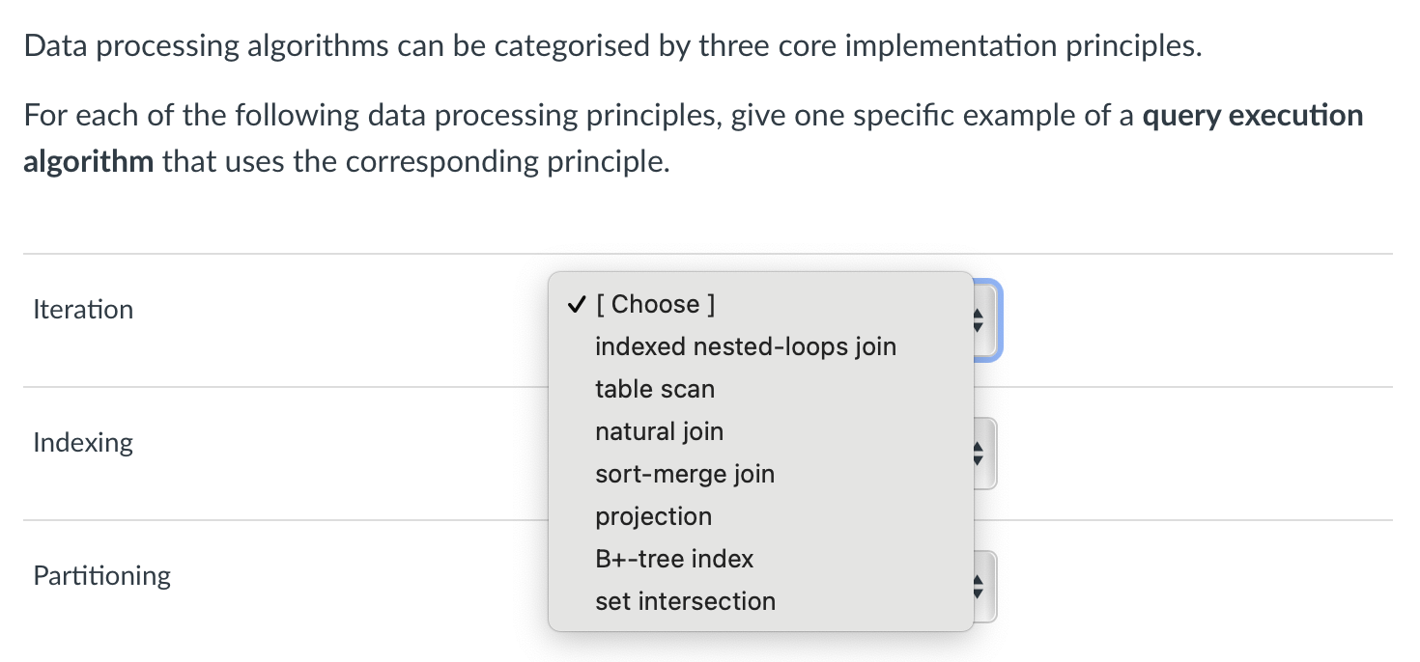Click the Indexing dropdown stepper arrows
Screen dimensions: 1420x662
[977, 453]
